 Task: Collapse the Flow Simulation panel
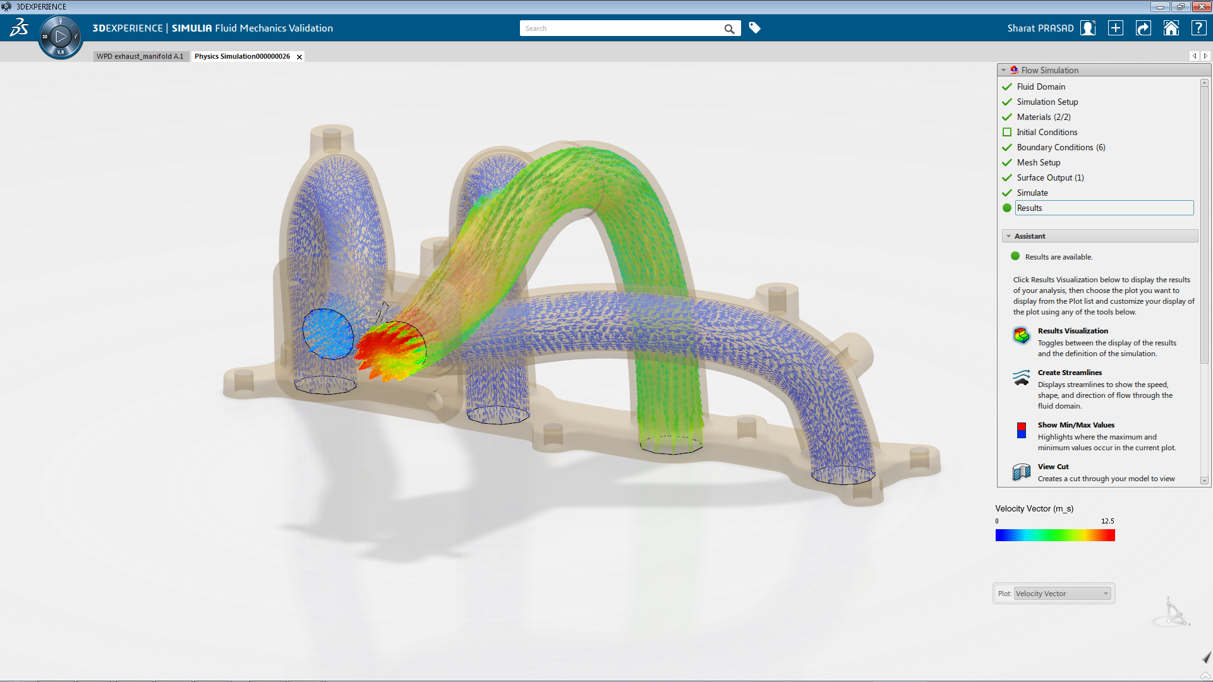(x=1003, y=70)
